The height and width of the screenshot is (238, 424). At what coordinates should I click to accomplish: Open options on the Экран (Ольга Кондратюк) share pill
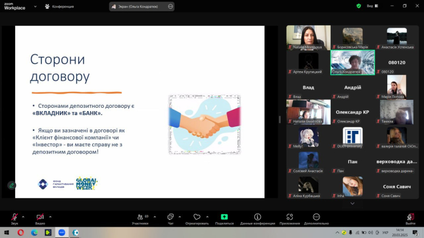[169, 6]
